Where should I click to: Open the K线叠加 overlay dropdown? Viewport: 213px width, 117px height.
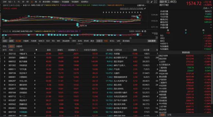click(56, 2)
